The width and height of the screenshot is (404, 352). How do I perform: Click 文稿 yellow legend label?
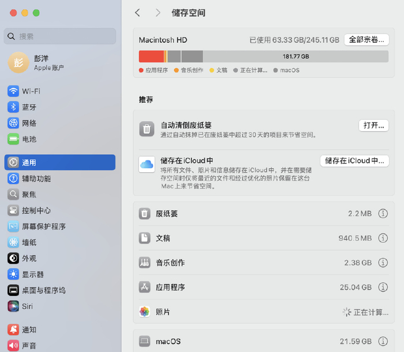coord(222,70)
